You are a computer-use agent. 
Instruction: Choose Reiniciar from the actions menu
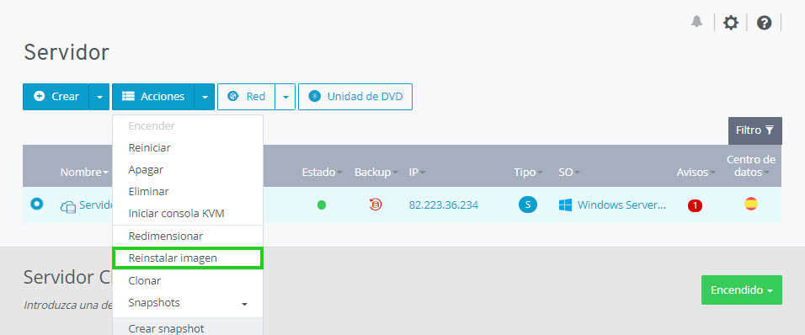188,148
